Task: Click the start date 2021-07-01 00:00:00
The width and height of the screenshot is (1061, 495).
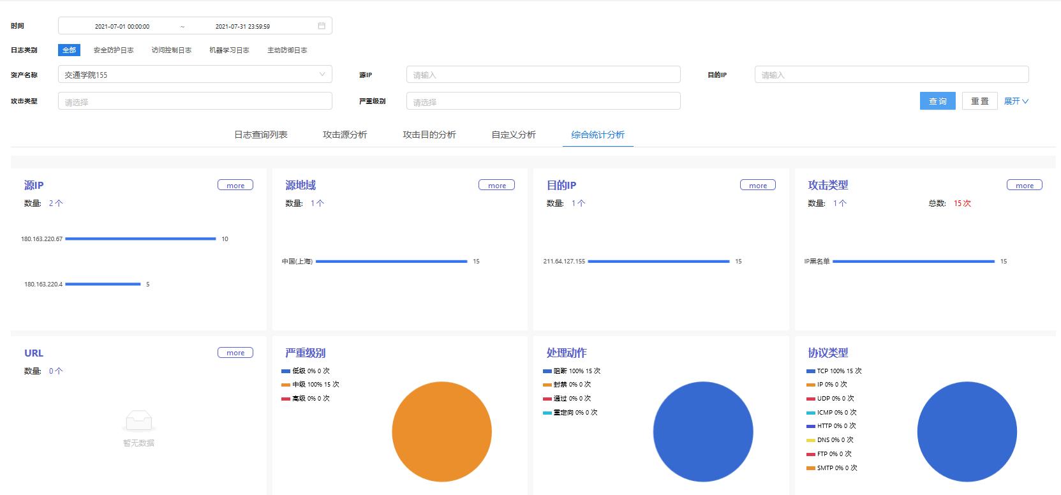Action: tap(122, 26)
